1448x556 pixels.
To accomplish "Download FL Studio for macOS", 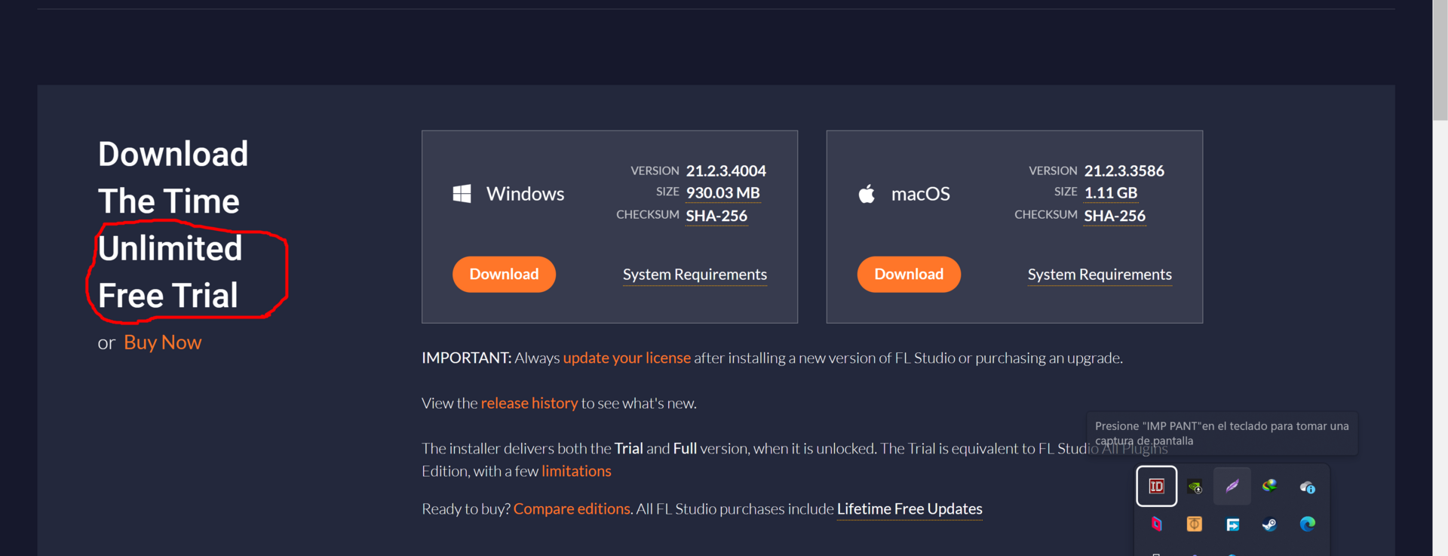I will 909,274.
